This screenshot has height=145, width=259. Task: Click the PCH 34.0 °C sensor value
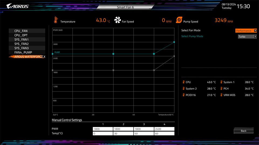pos(249,88)
